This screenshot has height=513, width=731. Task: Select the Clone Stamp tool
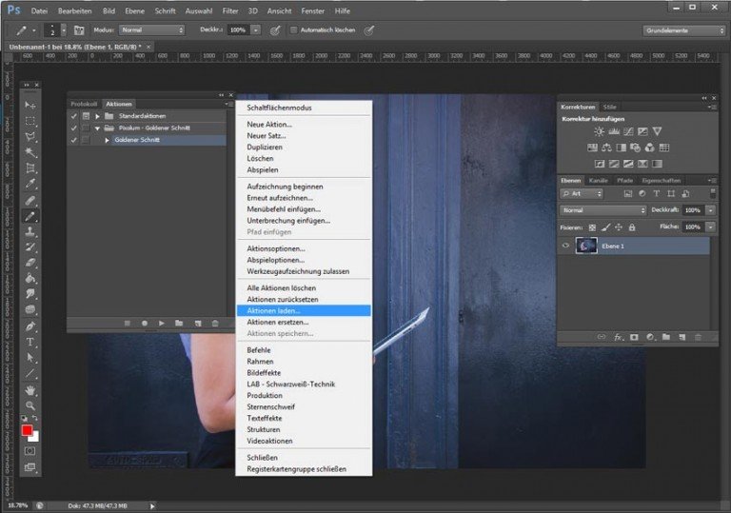pos(30,231)
